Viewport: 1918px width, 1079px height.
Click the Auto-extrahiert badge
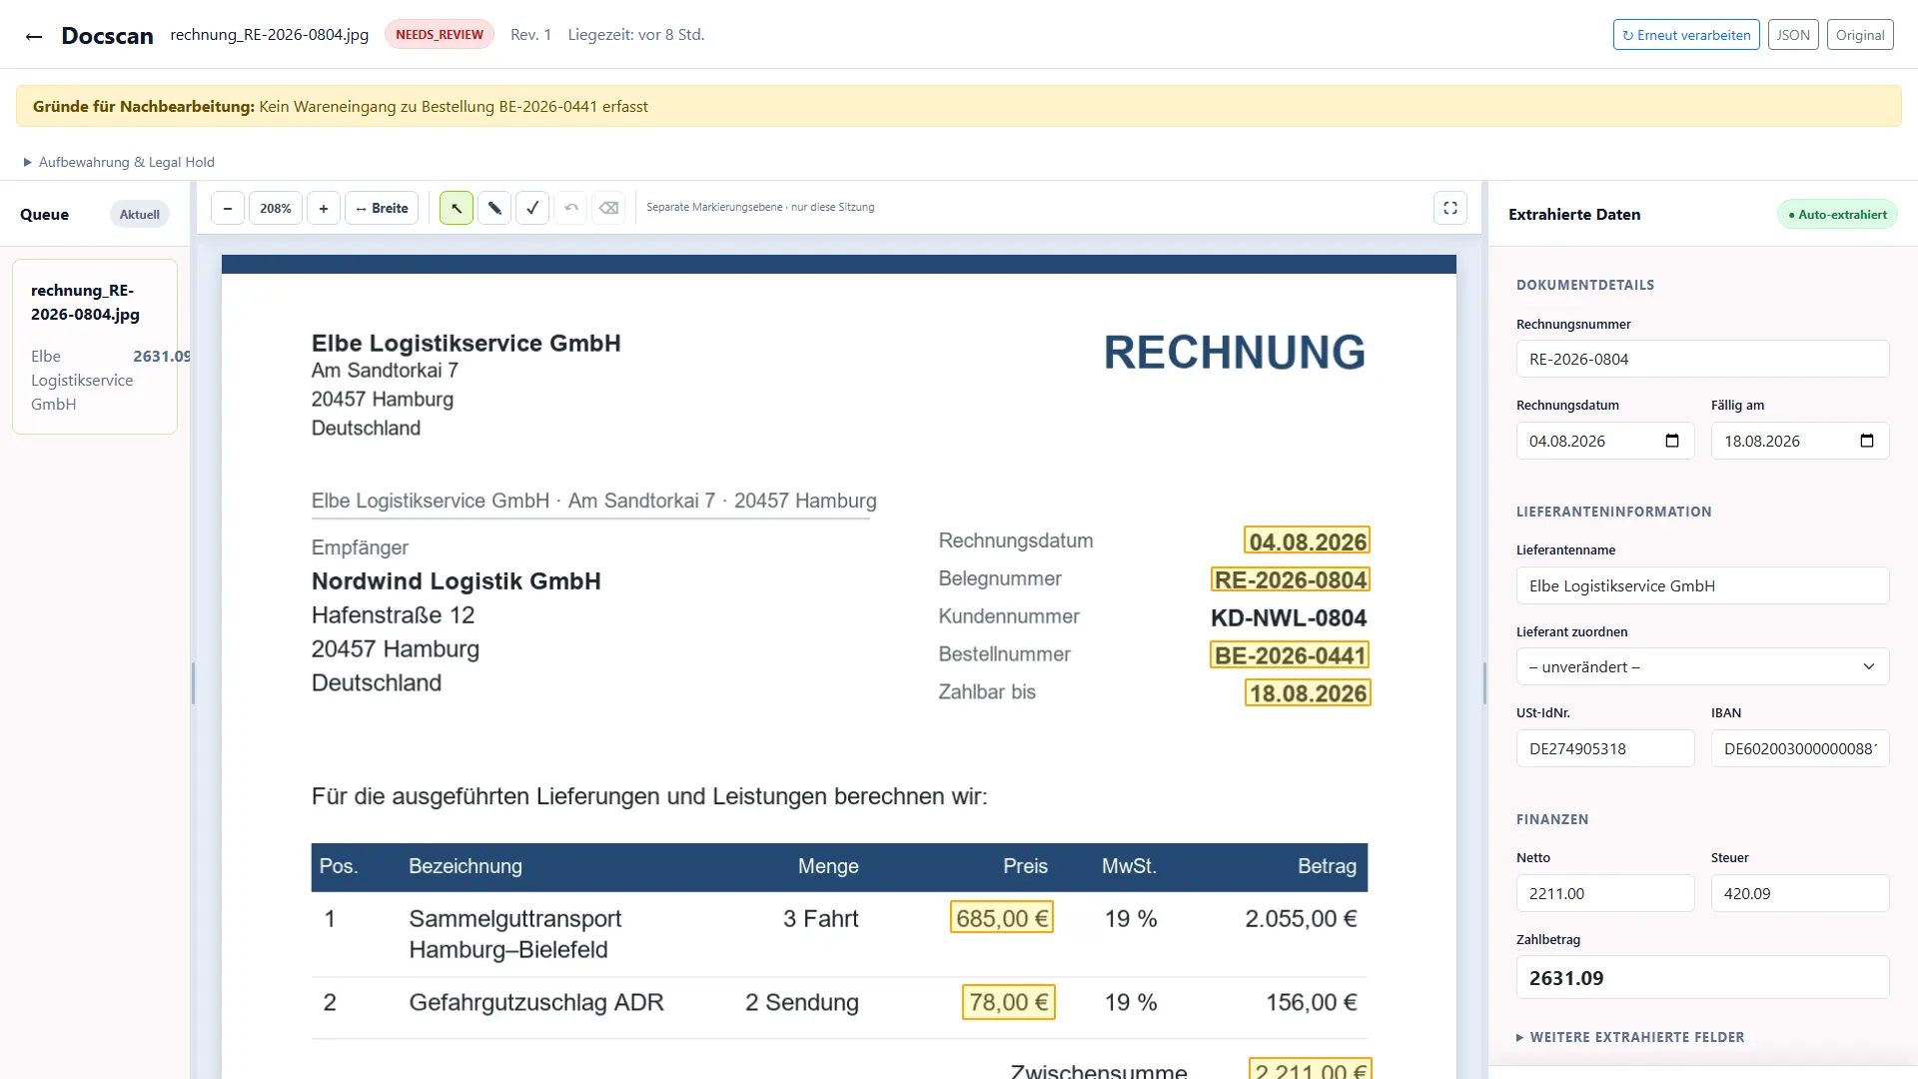coord(1837,214)
